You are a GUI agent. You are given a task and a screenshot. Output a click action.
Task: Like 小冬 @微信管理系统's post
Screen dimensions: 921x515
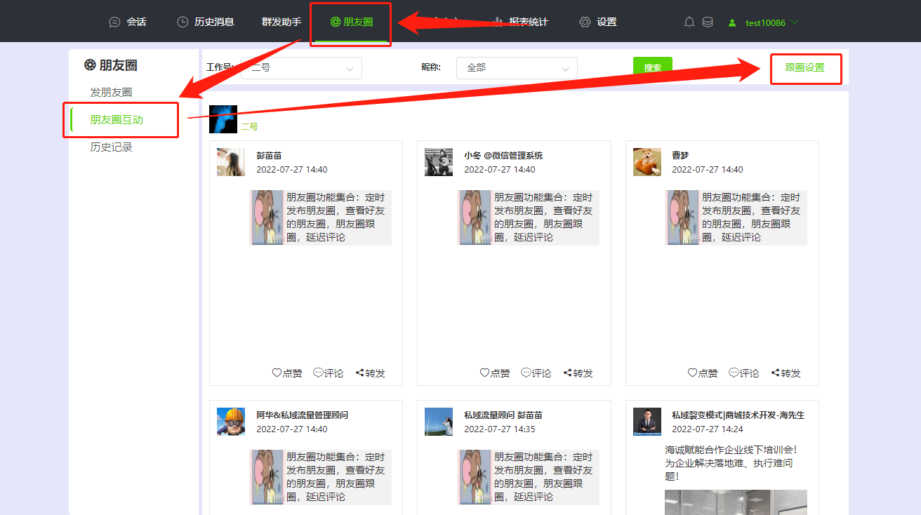[x=495, y=373]
